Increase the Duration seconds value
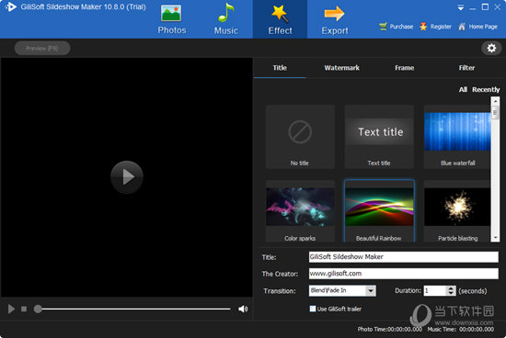 pos(451,288)
